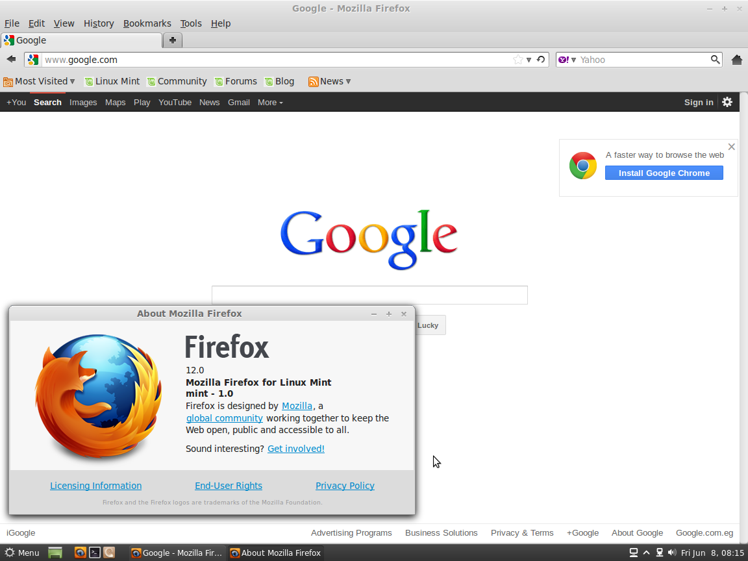
Task: Expand the More menu in Google's top bar
Action: 270,102
